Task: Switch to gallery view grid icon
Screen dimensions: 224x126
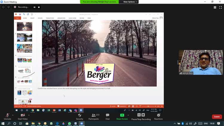Action: pos(215,7)
